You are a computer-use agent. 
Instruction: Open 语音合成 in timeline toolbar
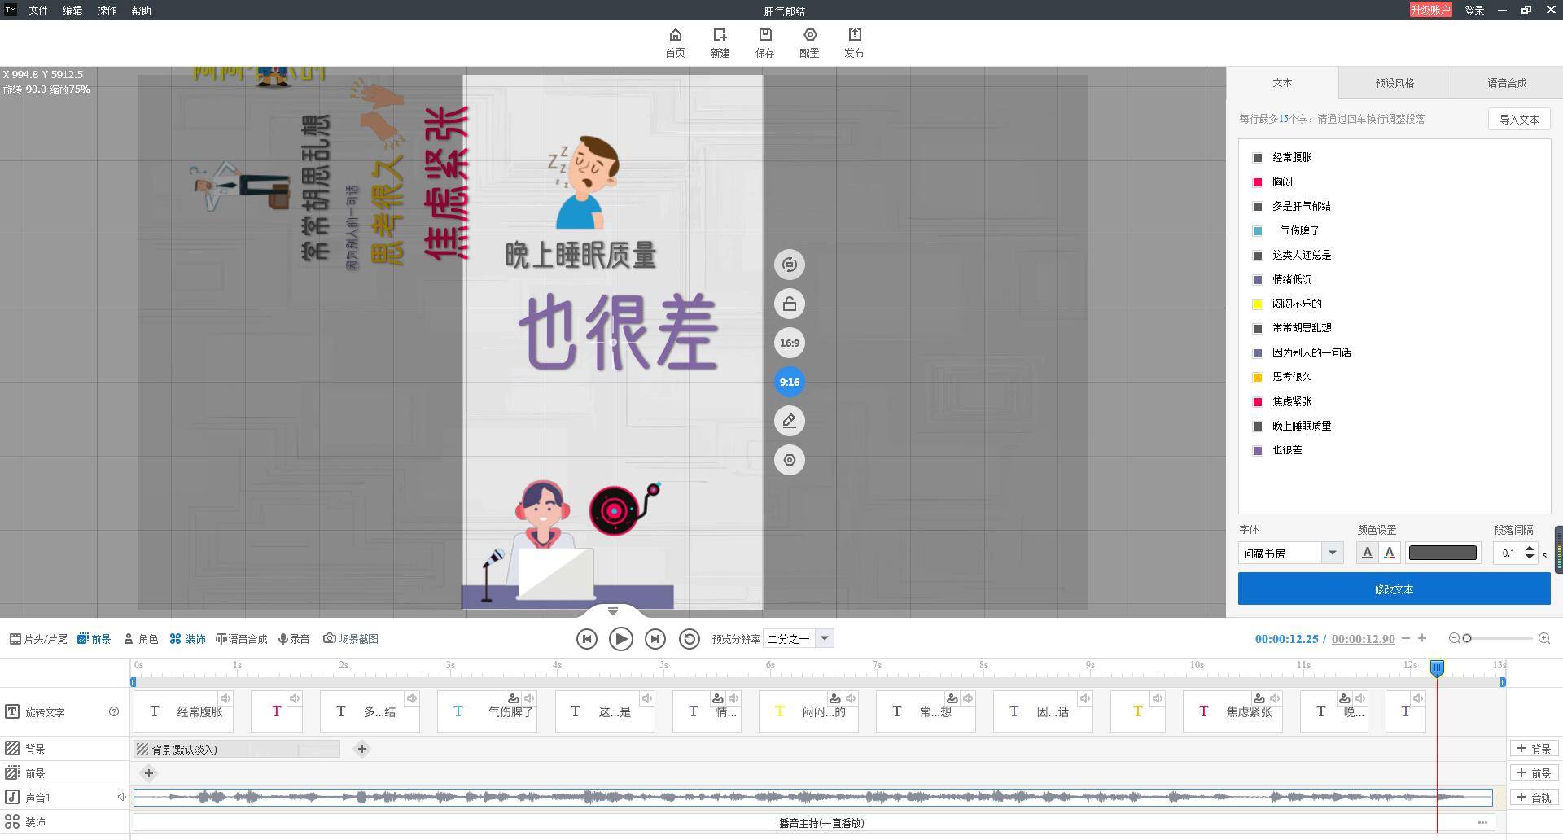pyautogui.click(x=241, y=639)
